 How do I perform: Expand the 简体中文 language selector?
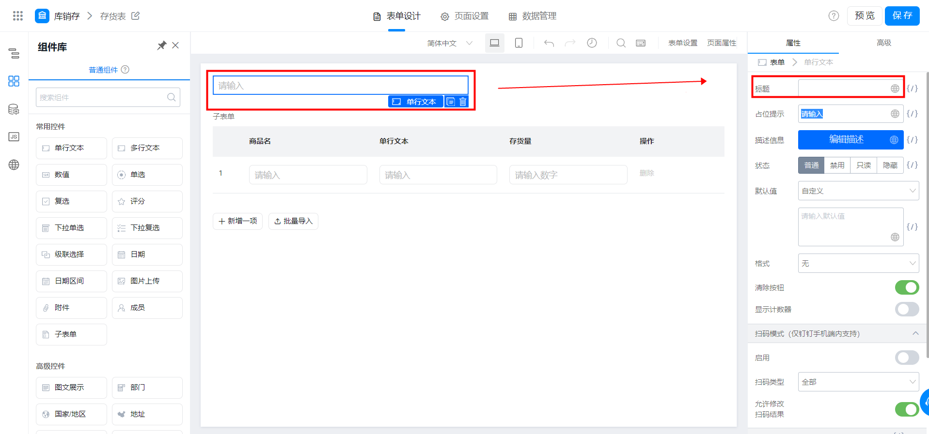tap(450, 43)
